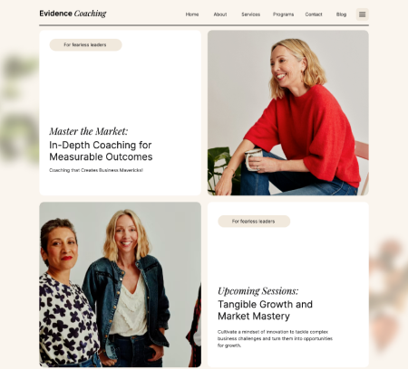Open the Programs nav link

click(x=283, y=14)
